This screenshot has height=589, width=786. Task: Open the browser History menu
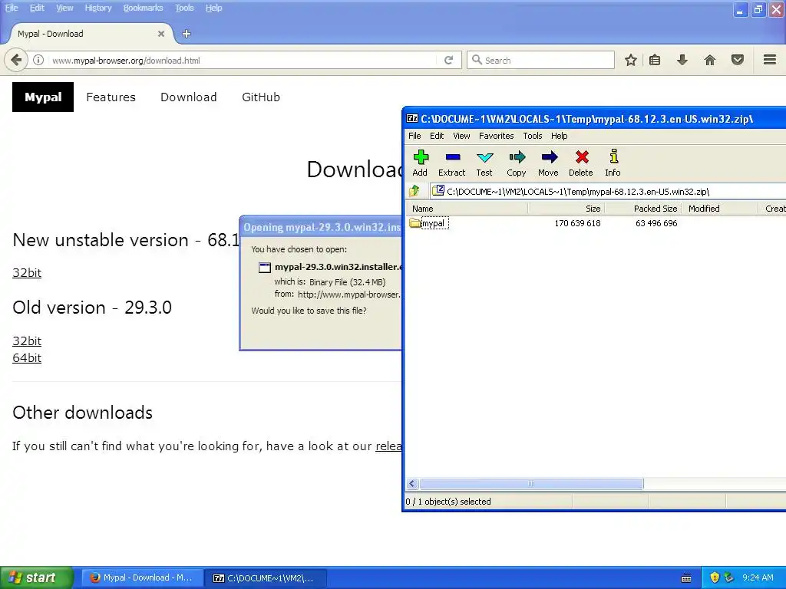point(97,8)
